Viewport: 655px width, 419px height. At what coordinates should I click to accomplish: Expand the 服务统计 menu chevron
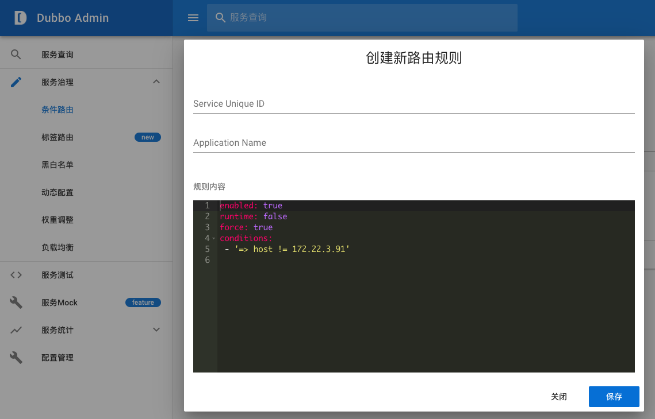coord(156,330)
